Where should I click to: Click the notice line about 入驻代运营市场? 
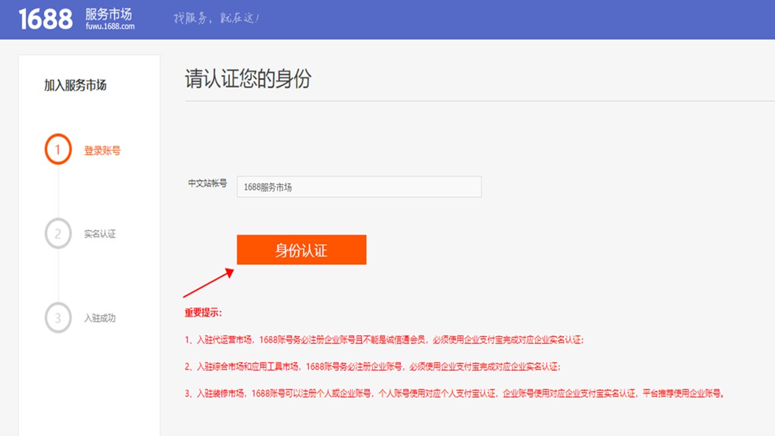click(x=385, y=340)
